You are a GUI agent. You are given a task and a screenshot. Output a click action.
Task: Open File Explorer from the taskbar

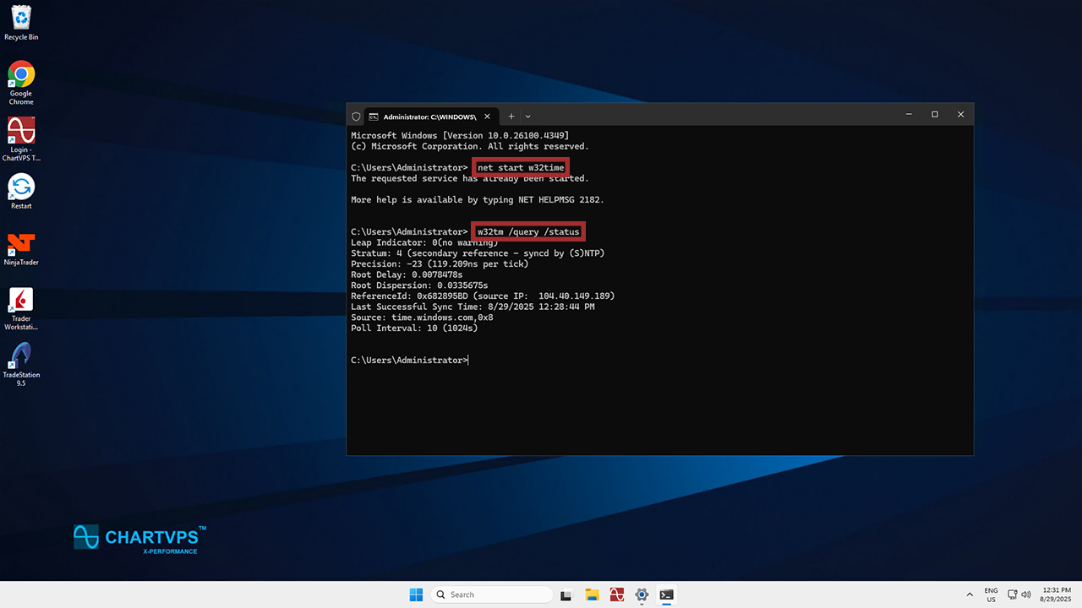[x=592, y=594]
